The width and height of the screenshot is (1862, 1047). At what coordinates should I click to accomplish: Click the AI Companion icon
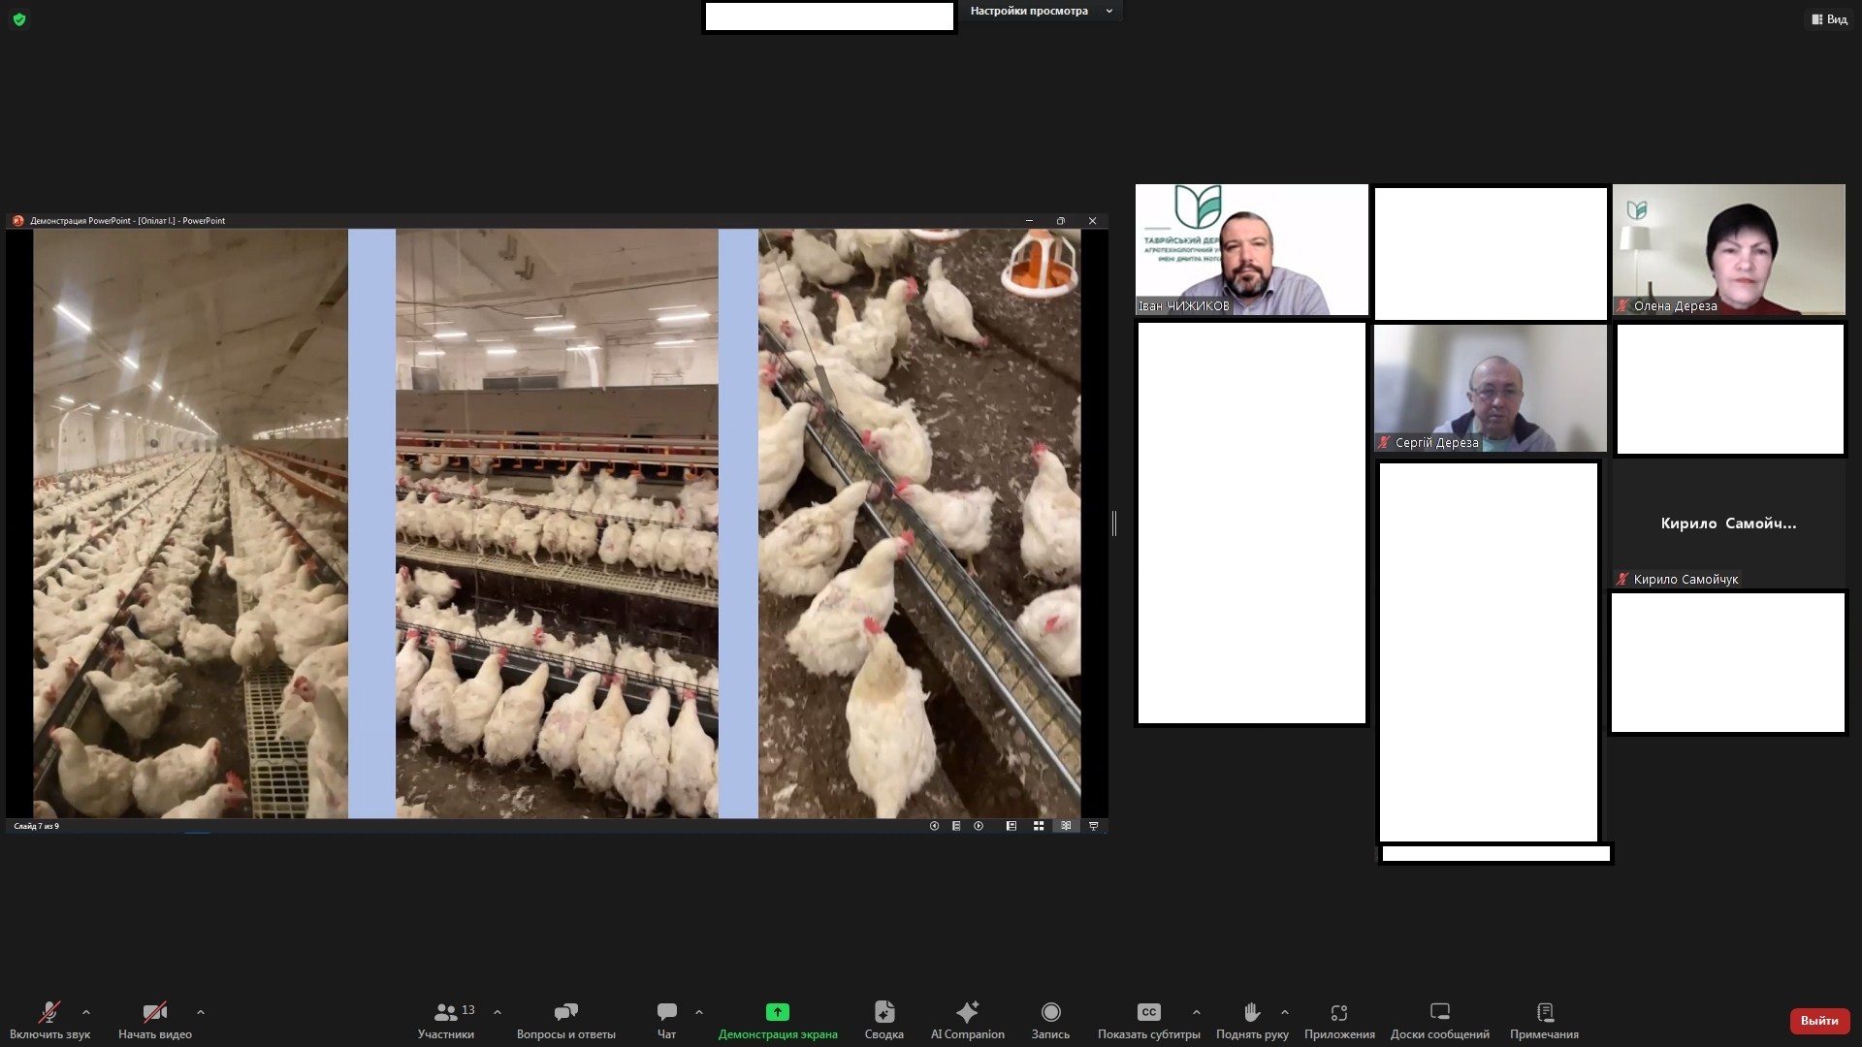967,1013
